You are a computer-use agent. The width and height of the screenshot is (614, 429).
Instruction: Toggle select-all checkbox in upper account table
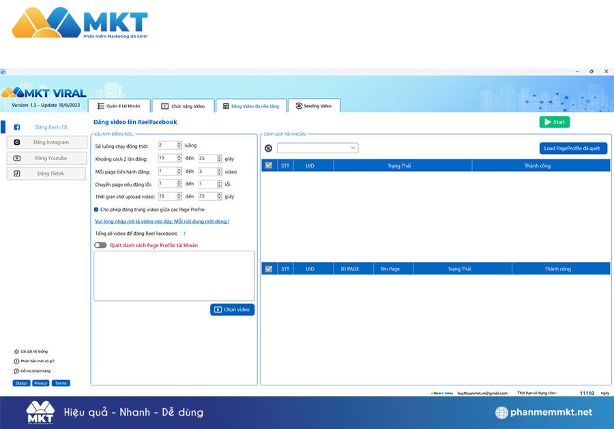pyautogui.click(x=268, y=165)
